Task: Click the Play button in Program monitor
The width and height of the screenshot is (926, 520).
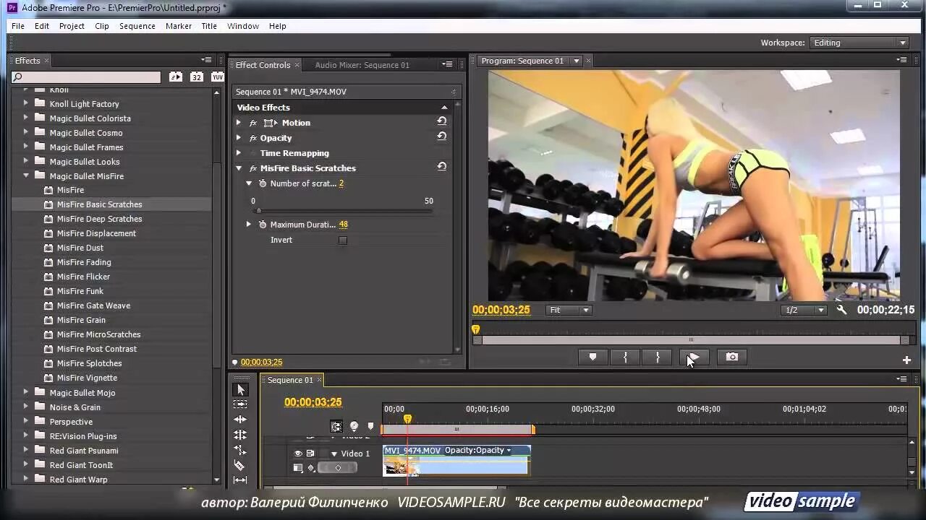Action: (693, 357)
